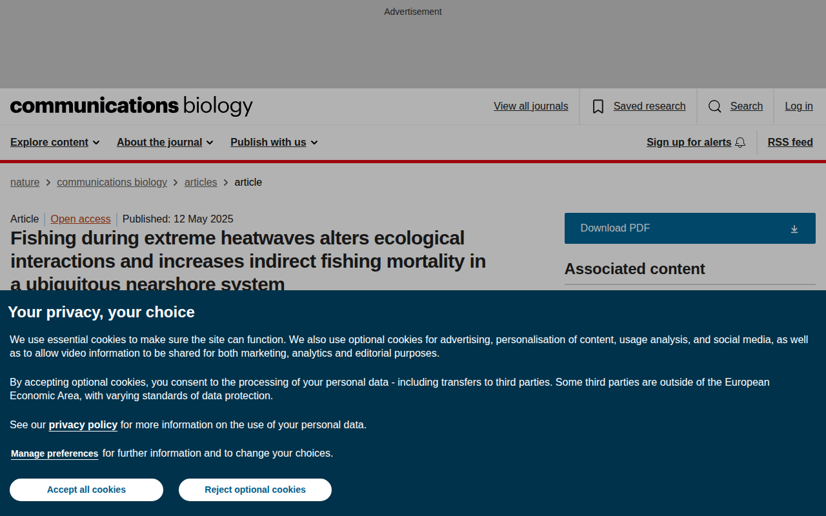The width and height of the screenshot is (826, 516).
Task: Click the download arrow icon on PDF button
Action: click(794, 229)
